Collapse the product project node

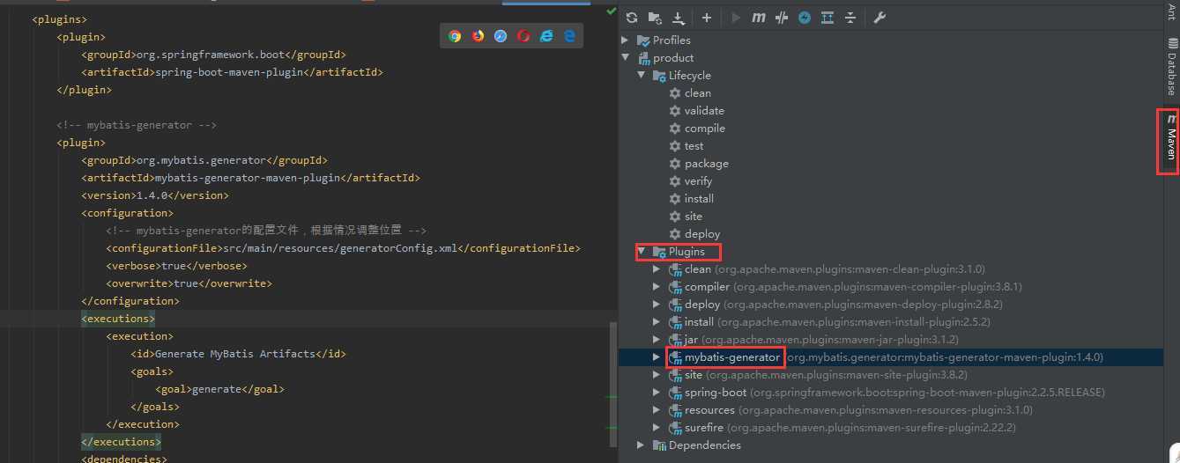(625, 58)
